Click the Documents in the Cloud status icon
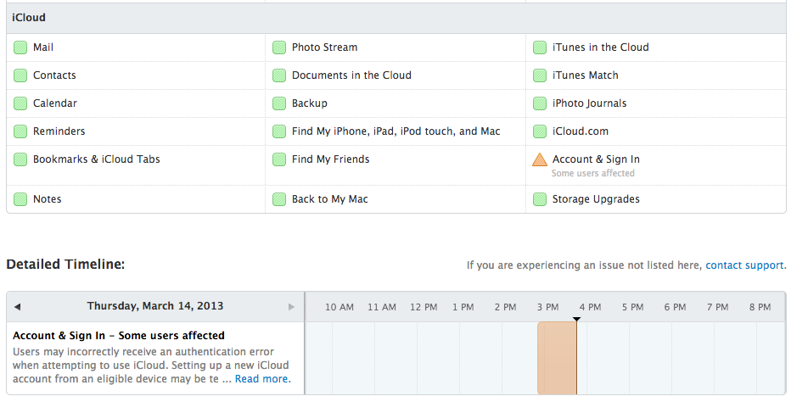The image size is (808, 413). [278, 75]
